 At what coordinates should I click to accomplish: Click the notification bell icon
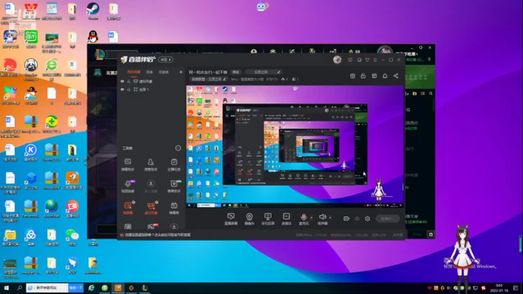(385, 76)
